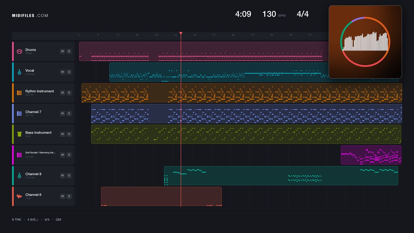Click the 4/4 entry in footer

47,220
